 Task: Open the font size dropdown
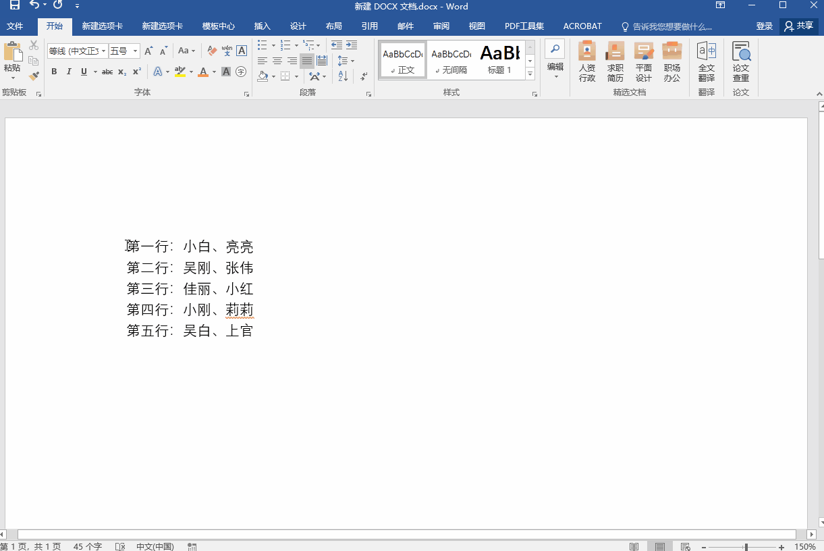[134, 51]
